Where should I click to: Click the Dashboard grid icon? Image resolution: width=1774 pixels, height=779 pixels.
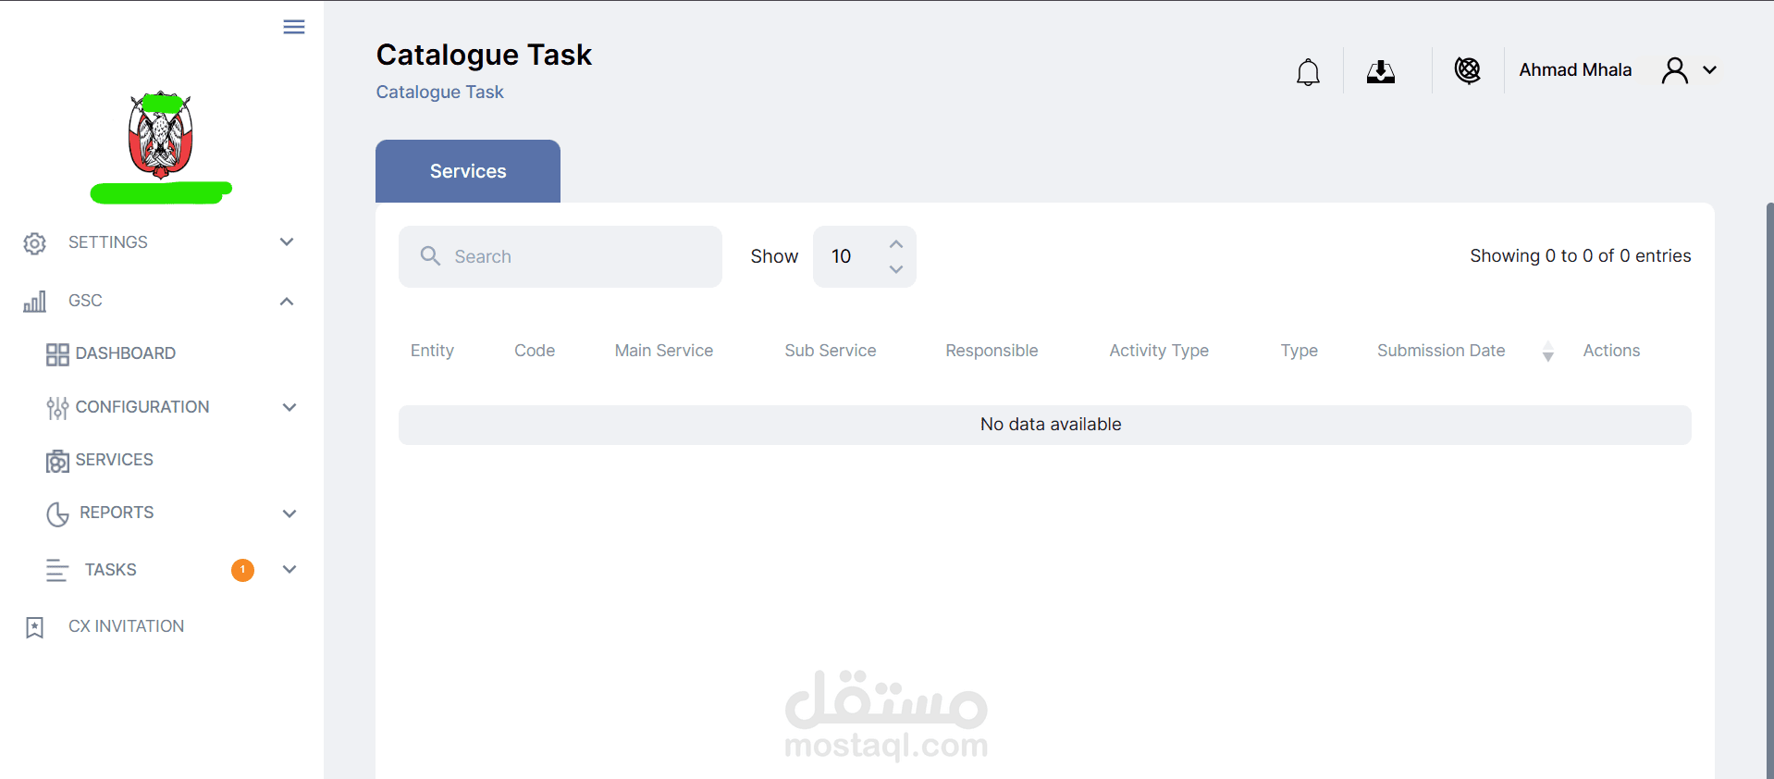coord(57,354)
